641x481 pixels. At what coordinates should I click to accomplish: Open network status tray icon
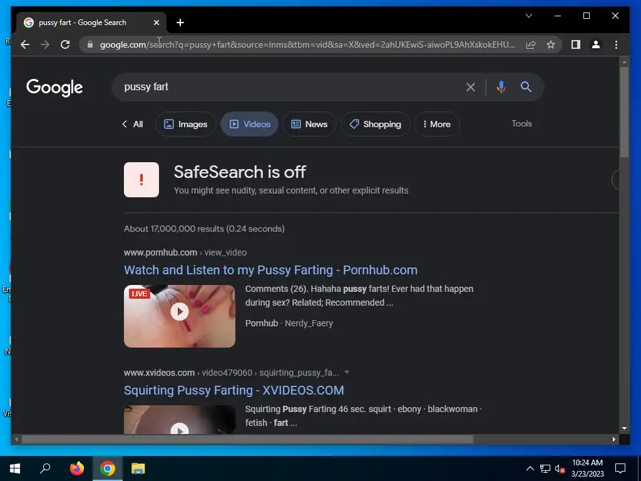[545, 468]
